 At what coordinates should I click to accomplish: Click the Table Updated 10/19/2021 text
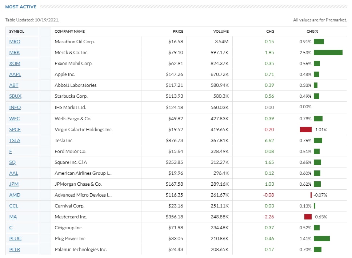pyautogui.click(x=32, y=20)
